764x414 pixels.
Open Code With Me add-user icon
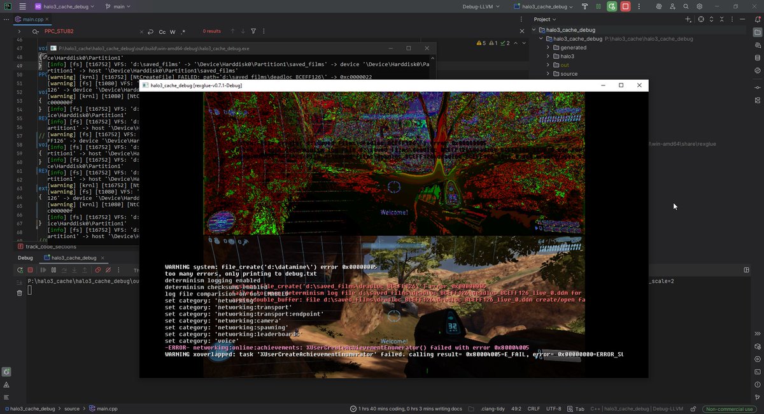671,6
